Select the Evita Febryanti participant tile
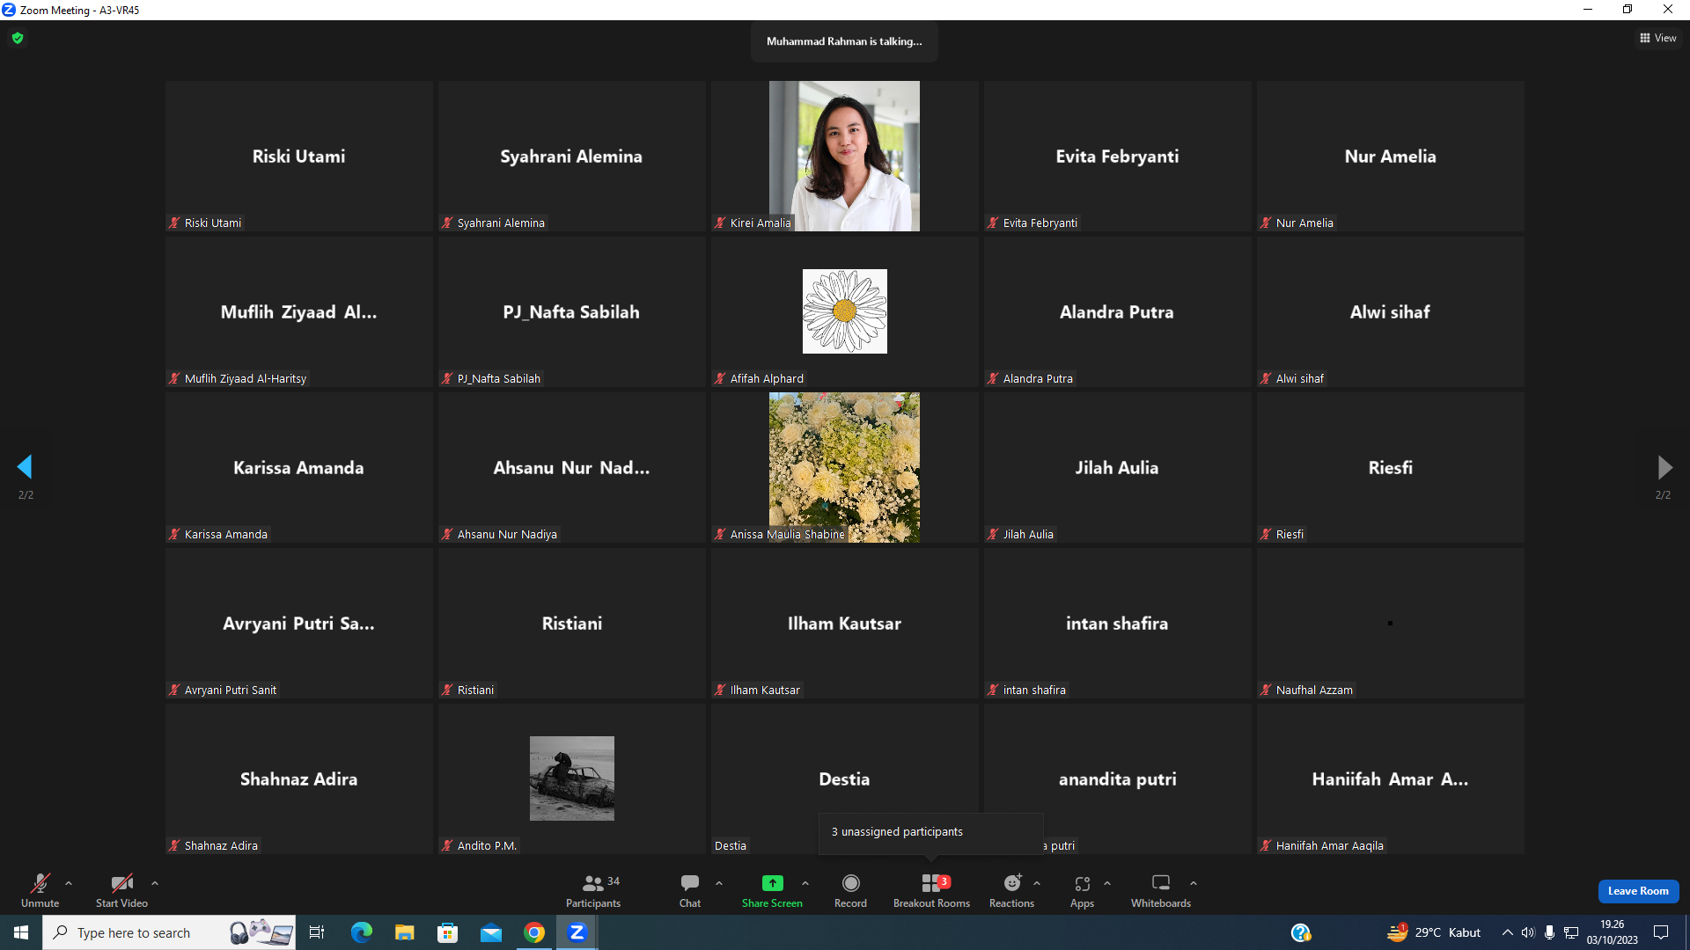Screen dimensions: 1690x950 (1117, 156)
